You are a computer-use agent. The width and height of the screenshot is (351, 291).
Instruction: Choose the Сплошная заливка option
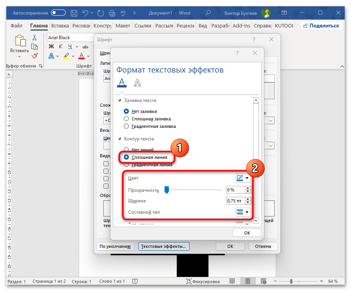click(x=126, y=118)
